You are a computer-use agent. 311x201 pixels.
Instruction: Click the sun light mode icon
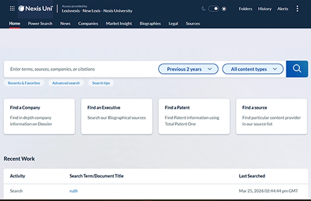(x=224, y=9)
